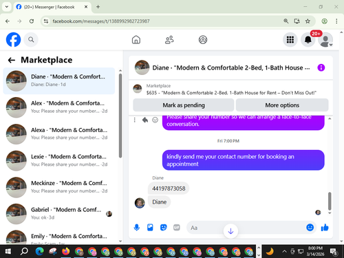This screenshot has height=258, width=344.
Task: Click browser forward button
Action: click(19, 21)
